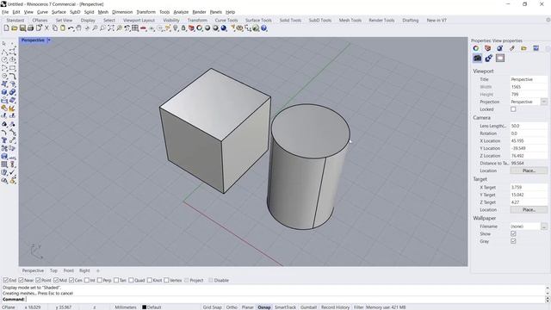Toggle the End osnap checkbox
This screenshot has height=310, width=551.
[x=6, y=280]
